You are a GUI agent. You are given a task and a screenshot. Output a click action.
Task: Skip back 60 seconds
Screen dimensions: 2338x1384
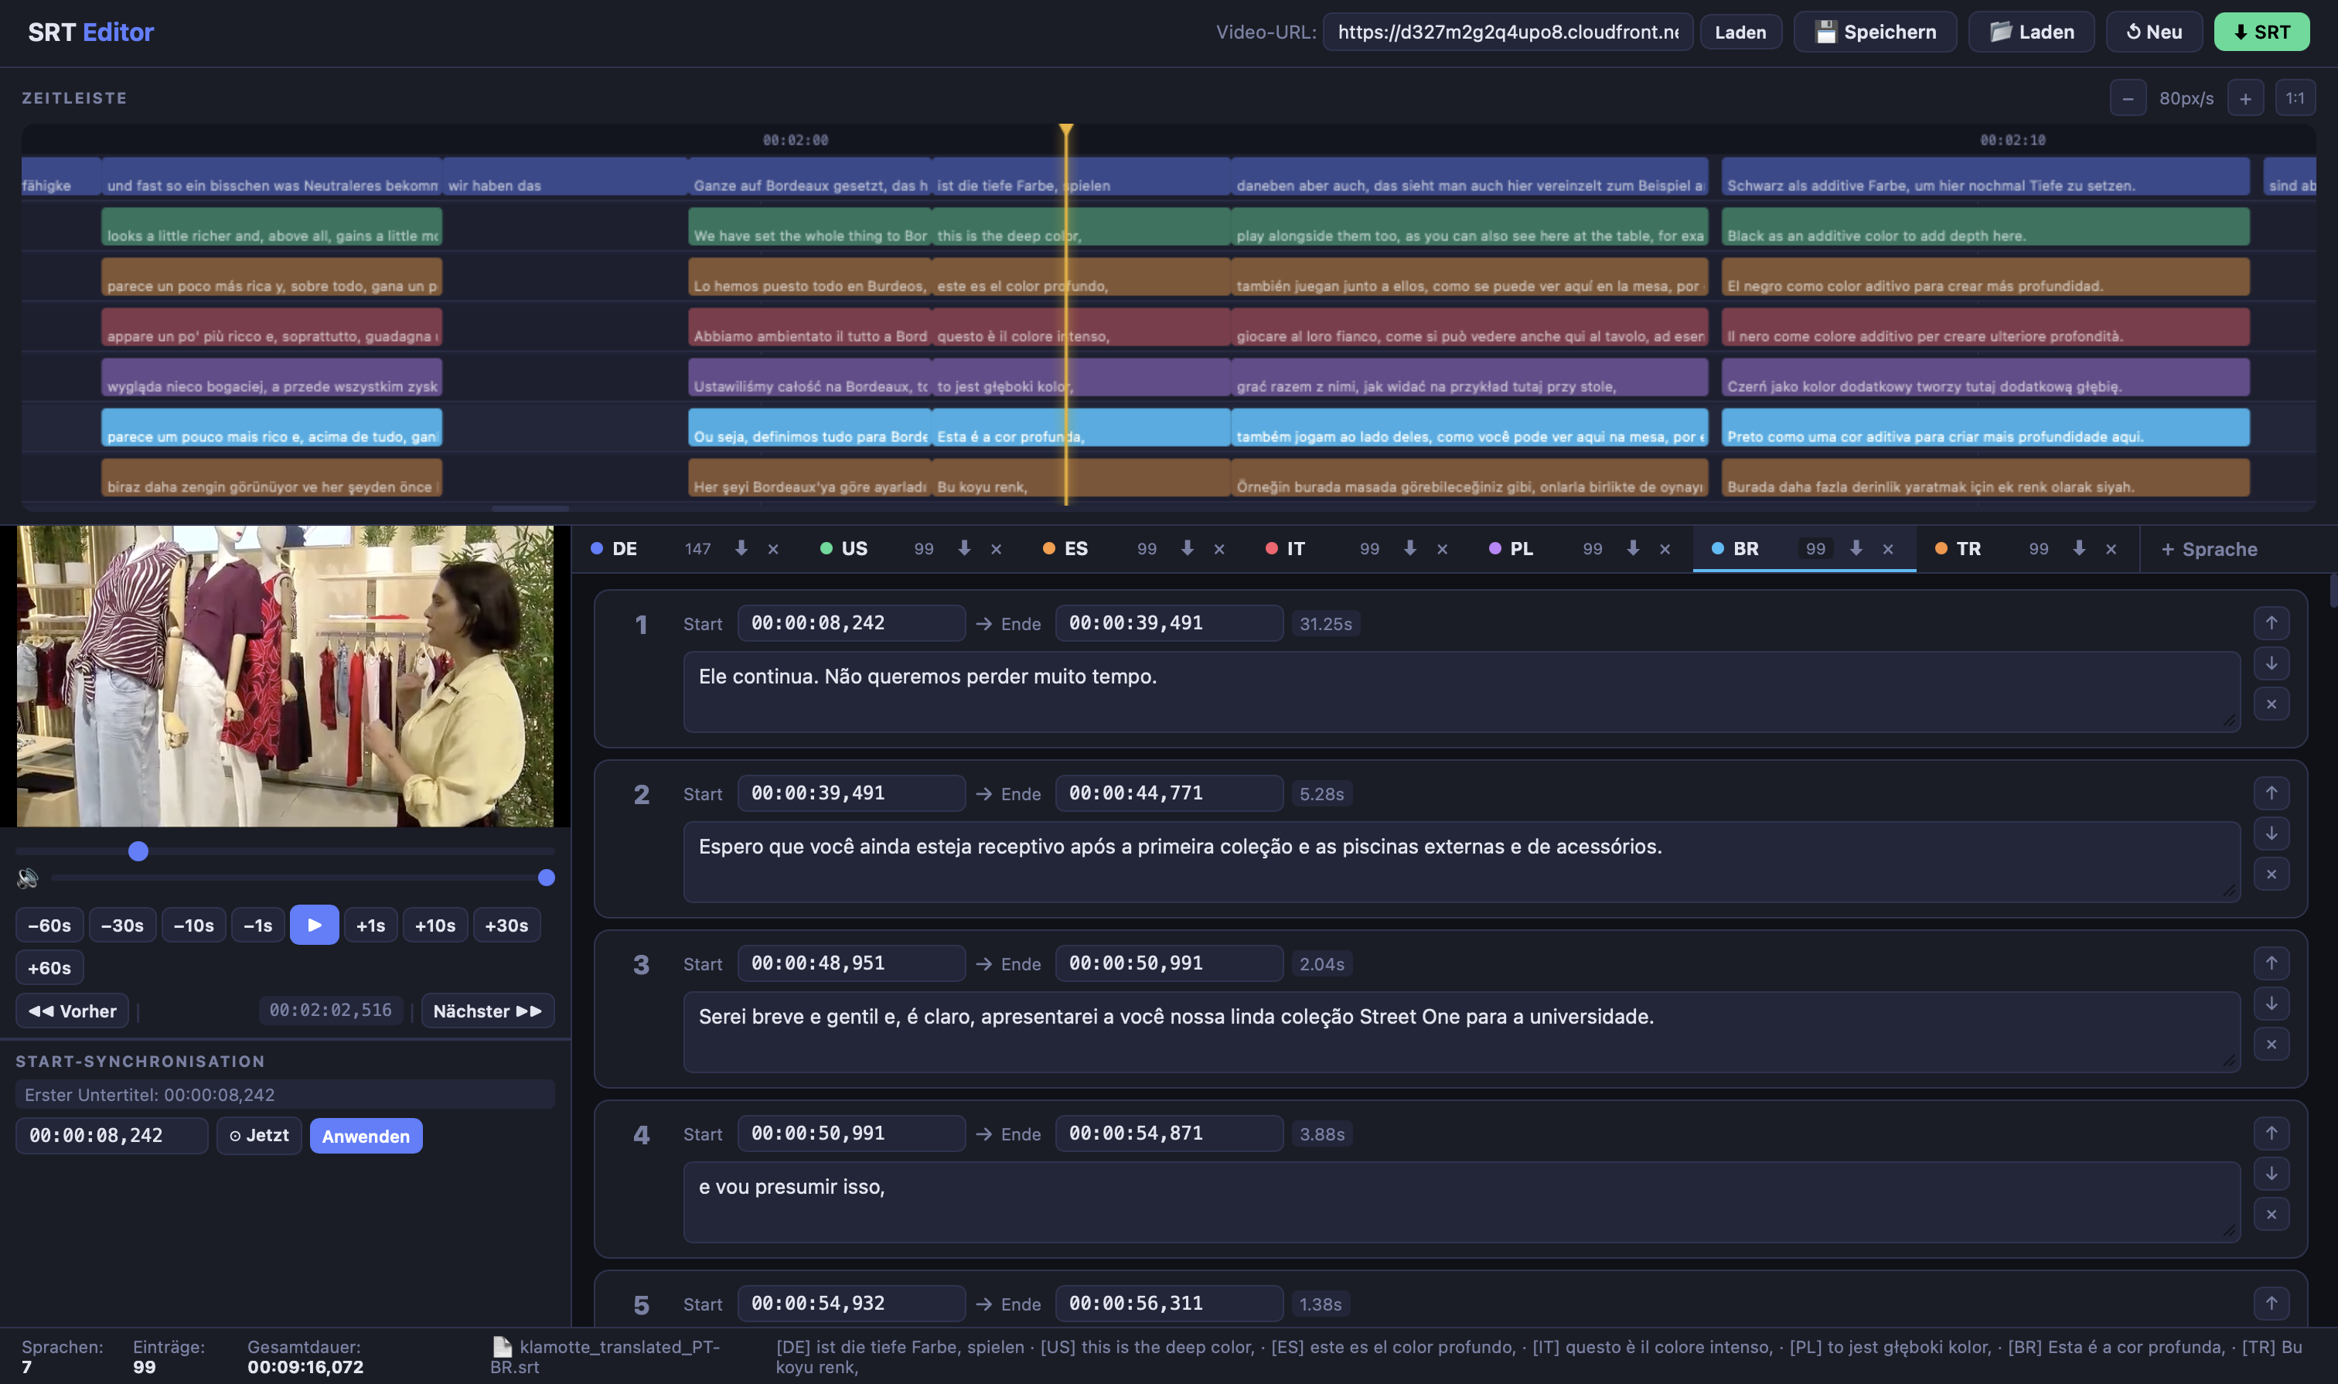[49, 926]
